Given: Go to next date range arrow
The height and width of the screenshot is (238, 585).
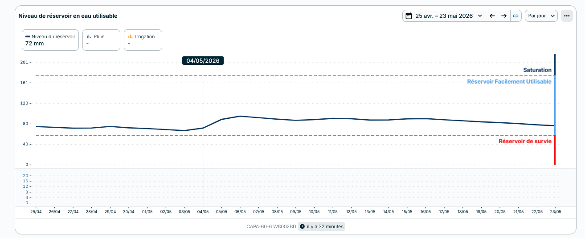Looking at the screenshot, I should tap(504, 16).
